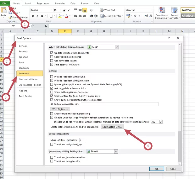Click the Top Align icon
Image resolution: width=195 pixels, height=179 pixels.
pos(75,10)
